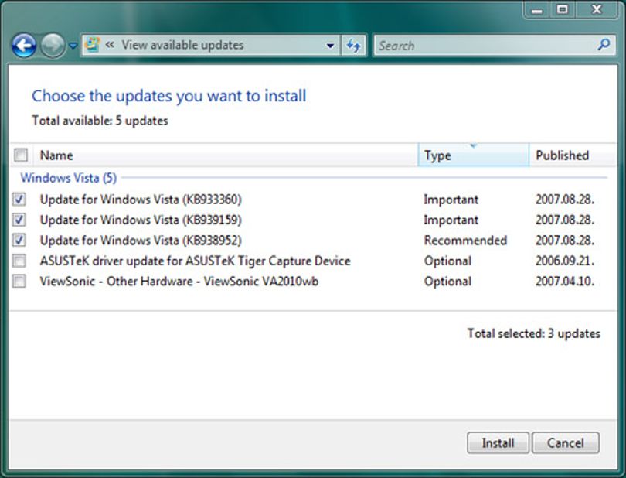Image resolution: width=626 pixels, height=478 pixels.
Task: Click the Windows Update icon in address bar
Action: [93, 45]
